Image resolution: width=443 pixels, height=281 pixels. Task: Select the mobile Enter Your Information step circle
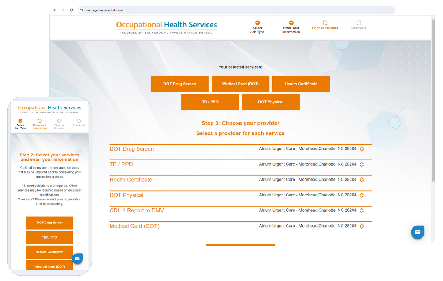click(40, 121)
